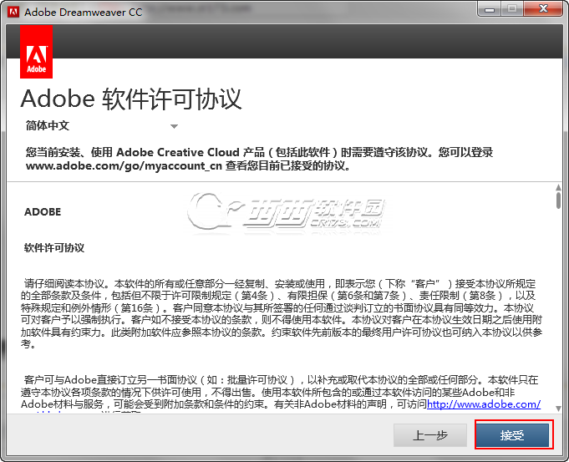Screen dimensions: 569x462
Task: Open the 简体中文 language dropdown
Action: [x=102, y=125]
